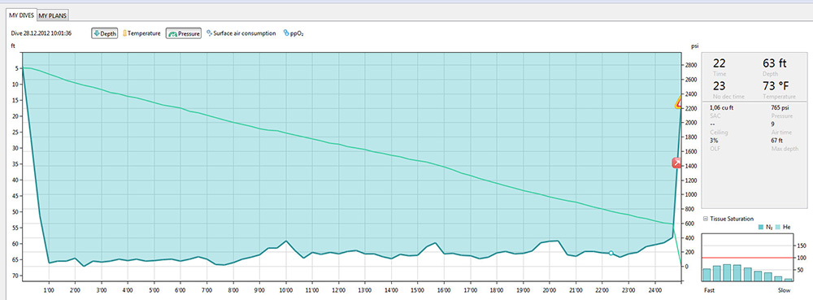Toggle the Temperature graph button
The image size is (813, 300).
tap(141, 33)
